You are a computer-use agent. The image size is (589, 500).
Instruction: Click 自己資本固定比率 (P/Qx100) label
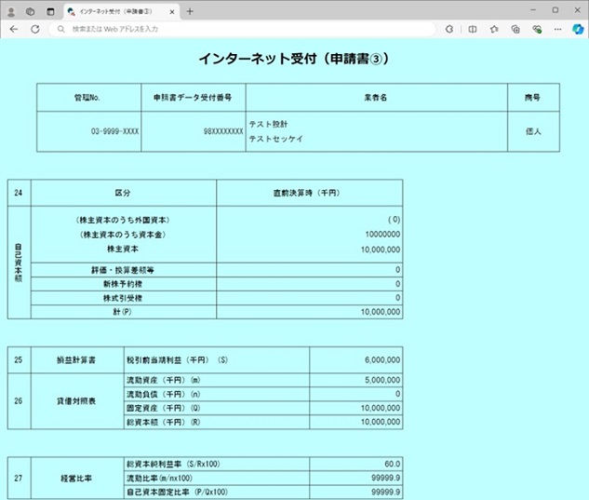click(x=177, y=493)
